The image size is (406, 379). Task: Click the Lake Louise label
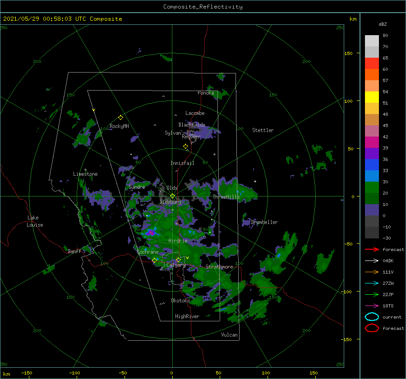click(x=35, y=221)
